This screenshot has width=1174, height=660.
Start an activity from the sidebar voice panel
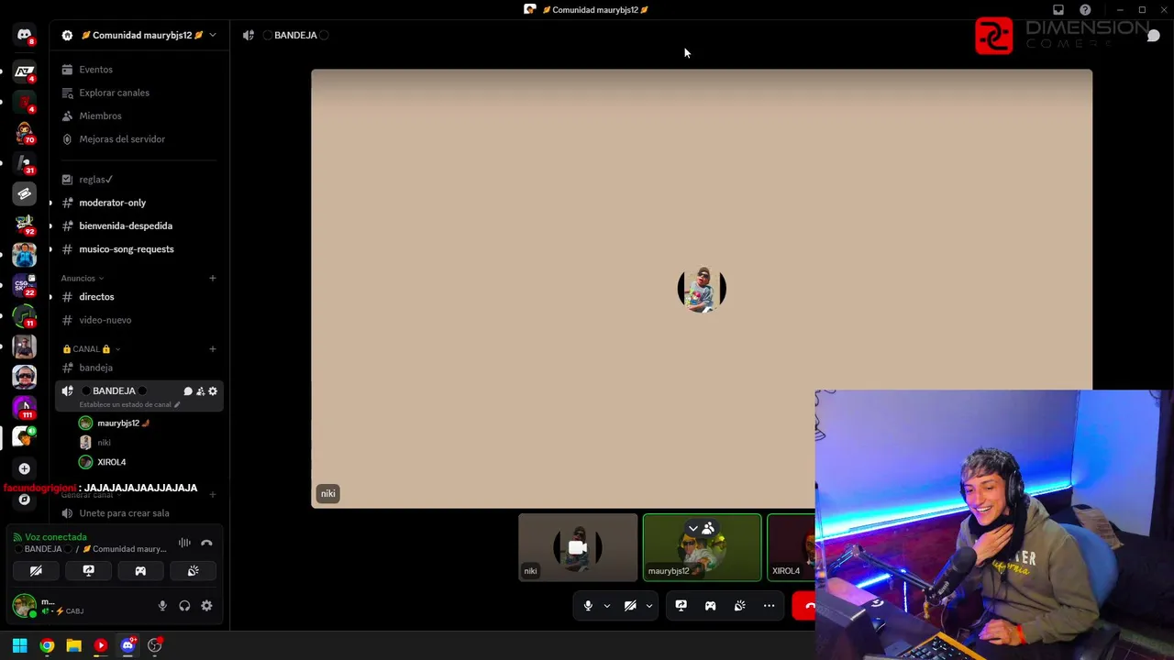coord(140,570)
